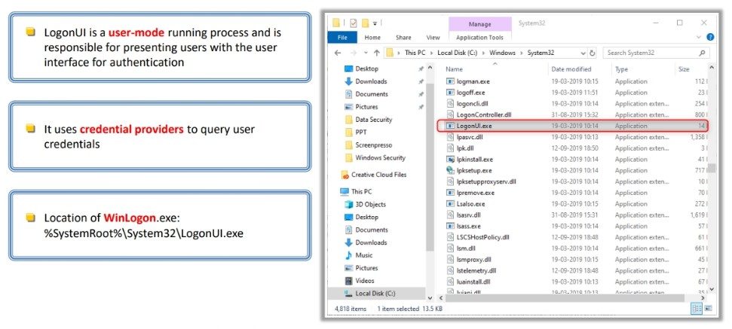
Task: Switch to the View ribbon tab
Action: (433, 38)
